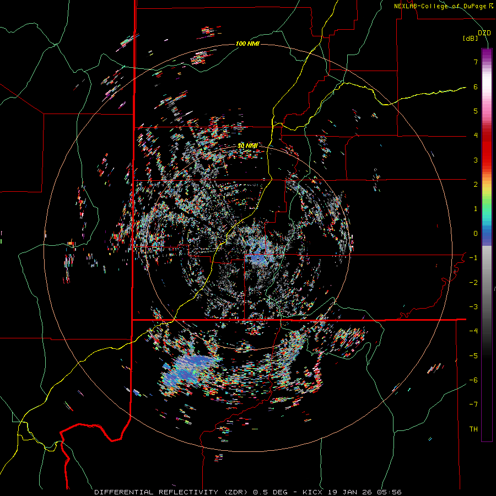This screenshot has width=496, height=496.
Task: Click the -5 tick label on color scale
Action: pos(473,355)
